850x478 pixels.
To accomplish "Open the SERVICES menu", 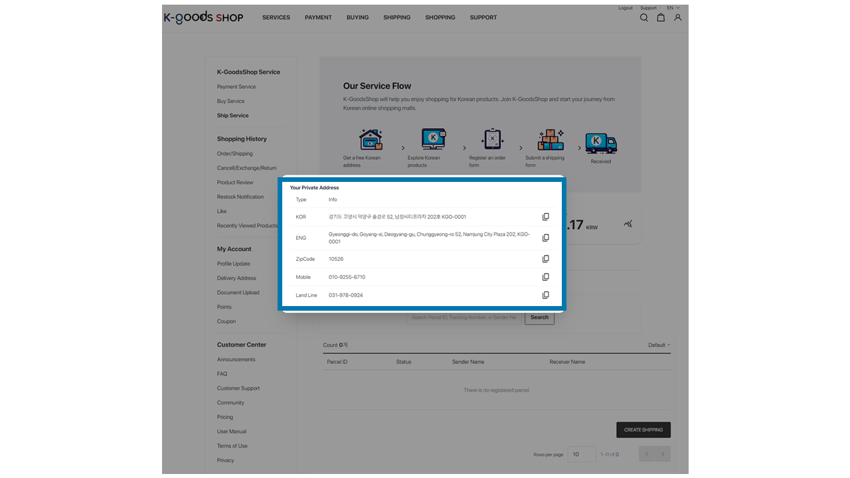I will (x=276, y=18).
